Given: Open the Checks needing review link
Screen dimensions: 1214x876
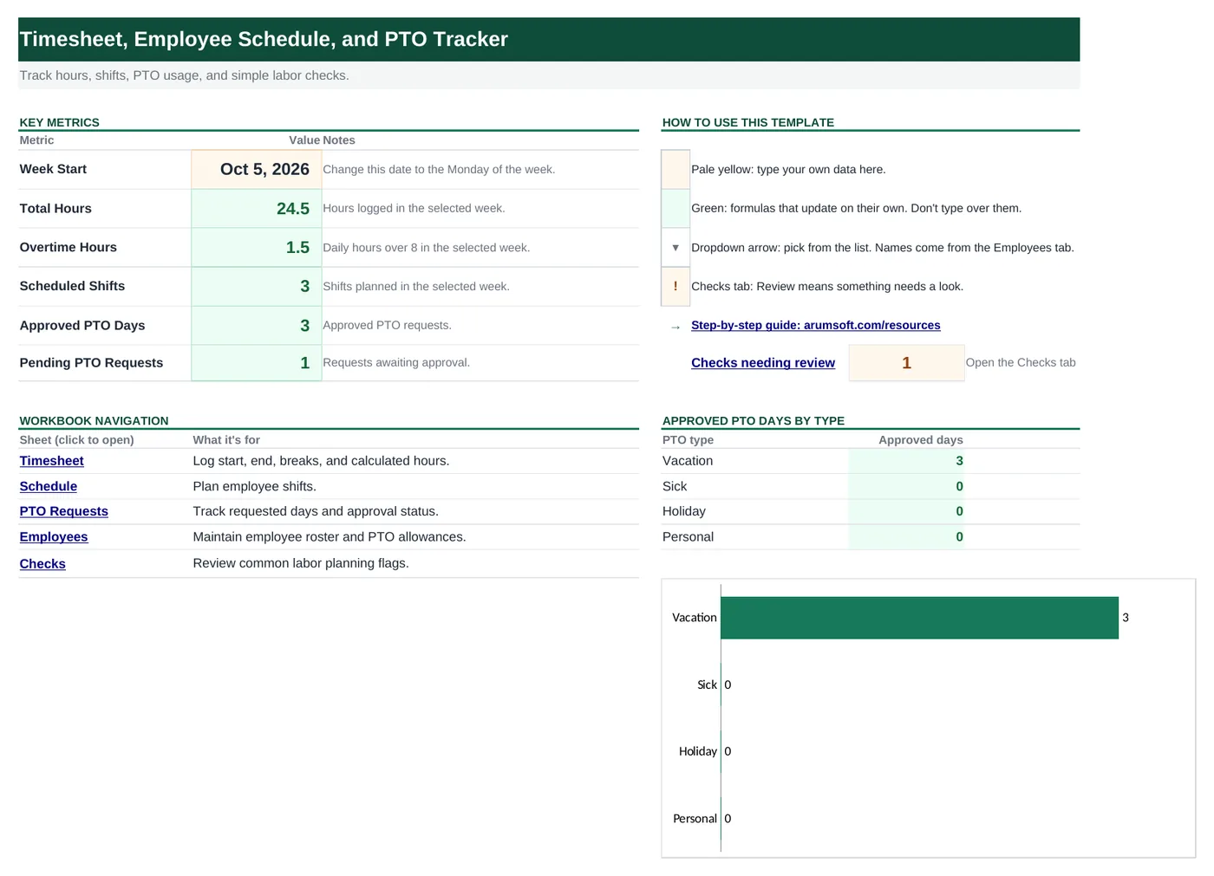Looking at the screenshot, I should [763, 362].
